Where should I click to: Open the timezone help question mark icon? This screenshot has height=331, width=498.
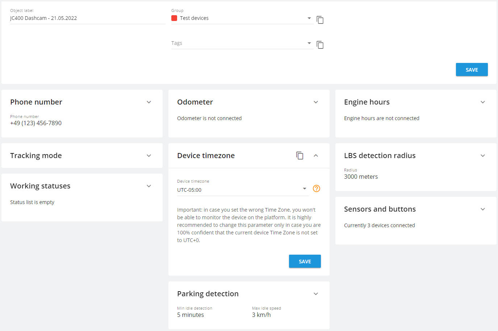[x=317, y=188]
